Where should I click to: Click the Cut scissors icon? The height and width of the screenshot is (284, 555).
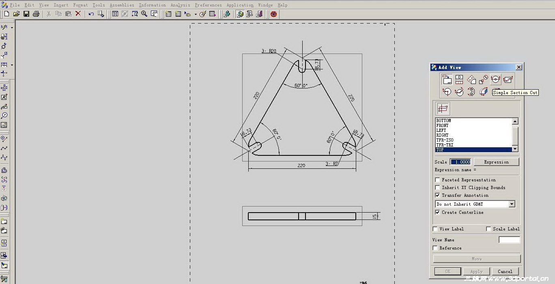pyautogui.click(x=49, y=14)
